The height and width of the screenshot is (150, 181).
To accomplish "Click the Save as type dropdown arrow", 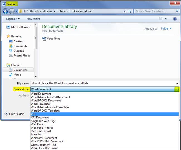I will [x=177, y=89].
